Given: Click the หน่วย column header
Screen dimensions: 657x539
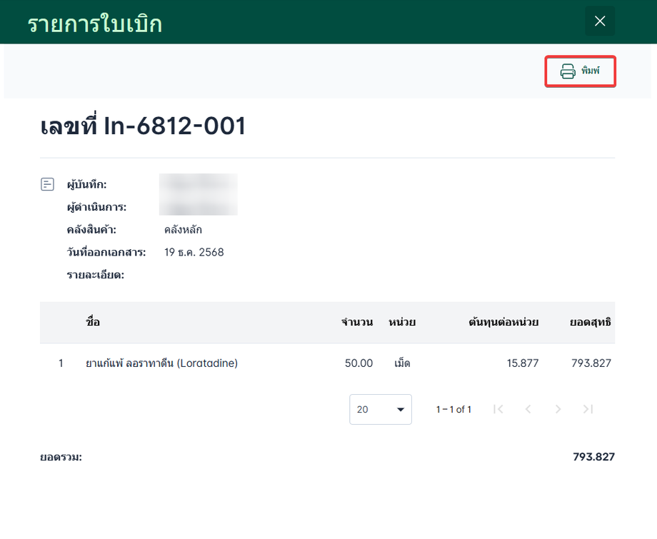Looking at the screenshot, I should pyautogui.click(x=402, y=322).
